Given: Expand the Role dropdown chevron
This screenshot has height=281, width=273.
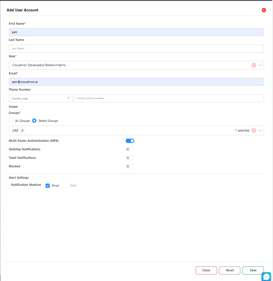Looking at the screenshot, I should tap(260, 65).
